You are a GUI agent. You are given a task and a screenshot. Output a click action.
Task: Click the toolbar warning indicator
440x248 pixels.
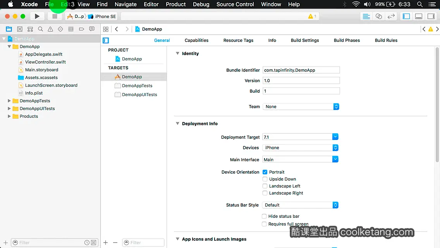pos(312,16)
